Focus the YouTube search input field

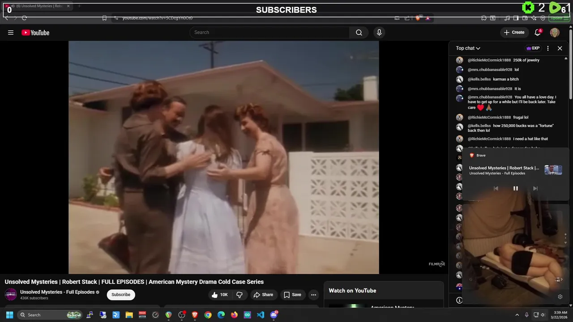coord(269,32)
